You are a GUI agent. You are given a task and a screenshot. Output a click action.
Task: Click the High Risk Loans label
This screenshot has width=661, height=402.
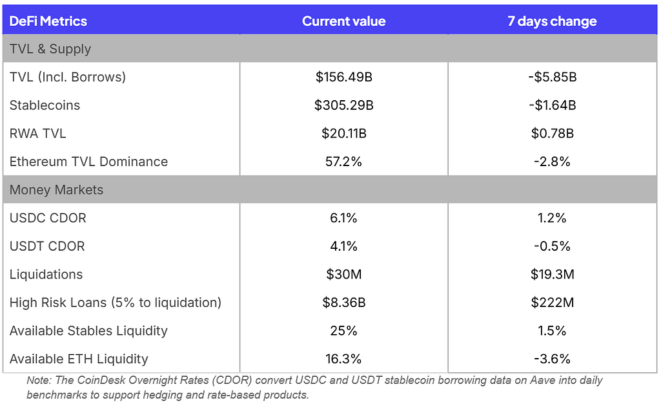pos(115,302)
